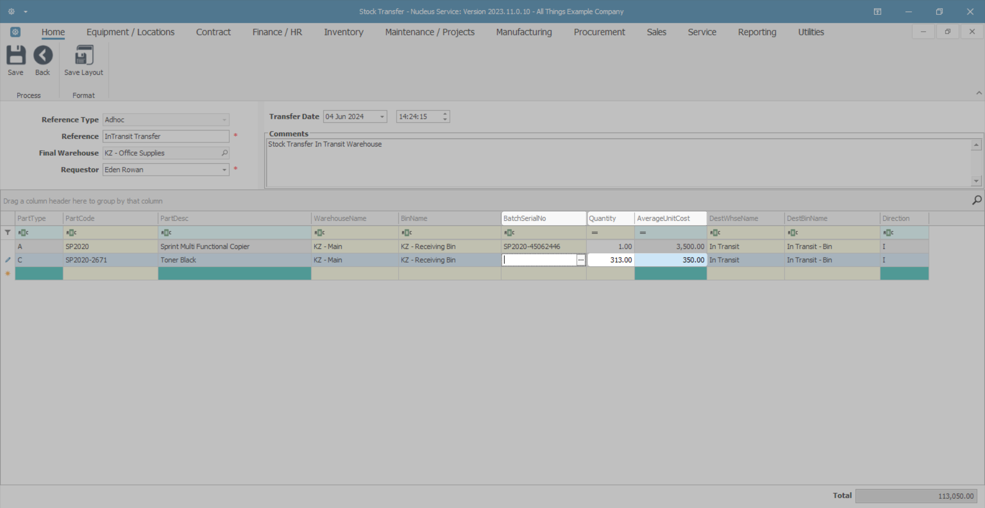
Task: Click Direction filter condition icon
Action: (x=889, y=232)
